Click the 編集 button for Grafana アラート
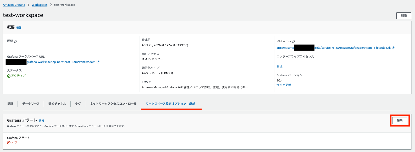415x152 pixels. coord(400,120)
